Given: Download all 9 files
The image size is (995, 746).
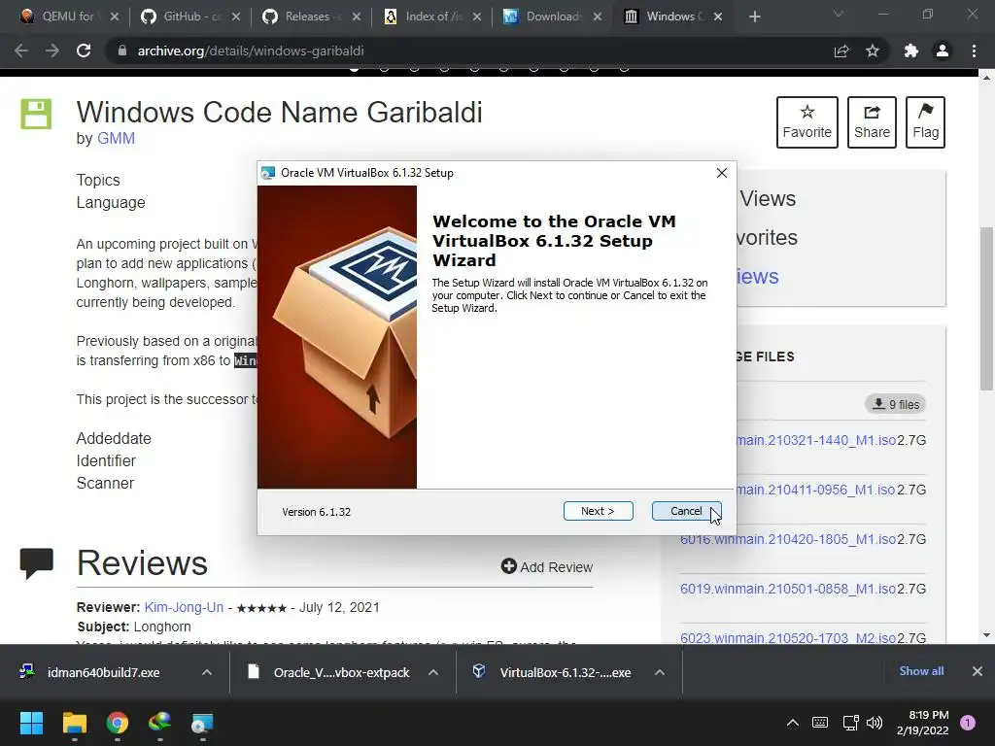Looking at the screenshot, I should (x=895, y=404).
